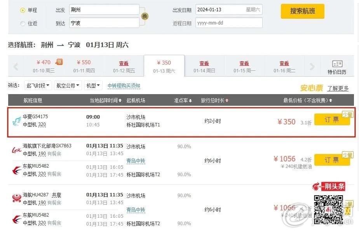The image size is (359, 231).
Task: Go to earlier dates with left arrow
Action: coord(16,66)
